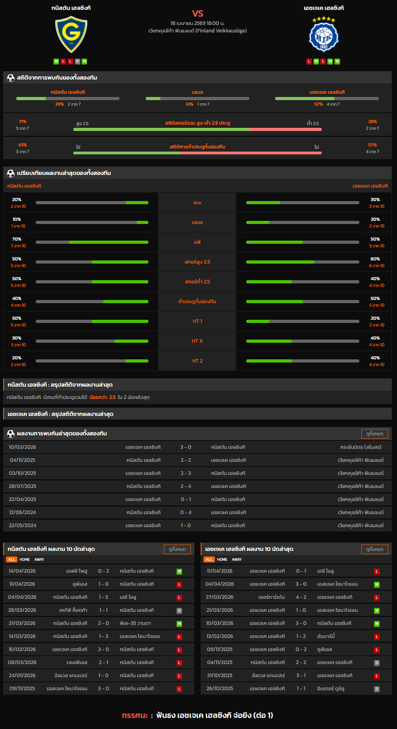Open 'ดูทั้งหมด' in HJK last 10 matches

(x=374, y=549)
